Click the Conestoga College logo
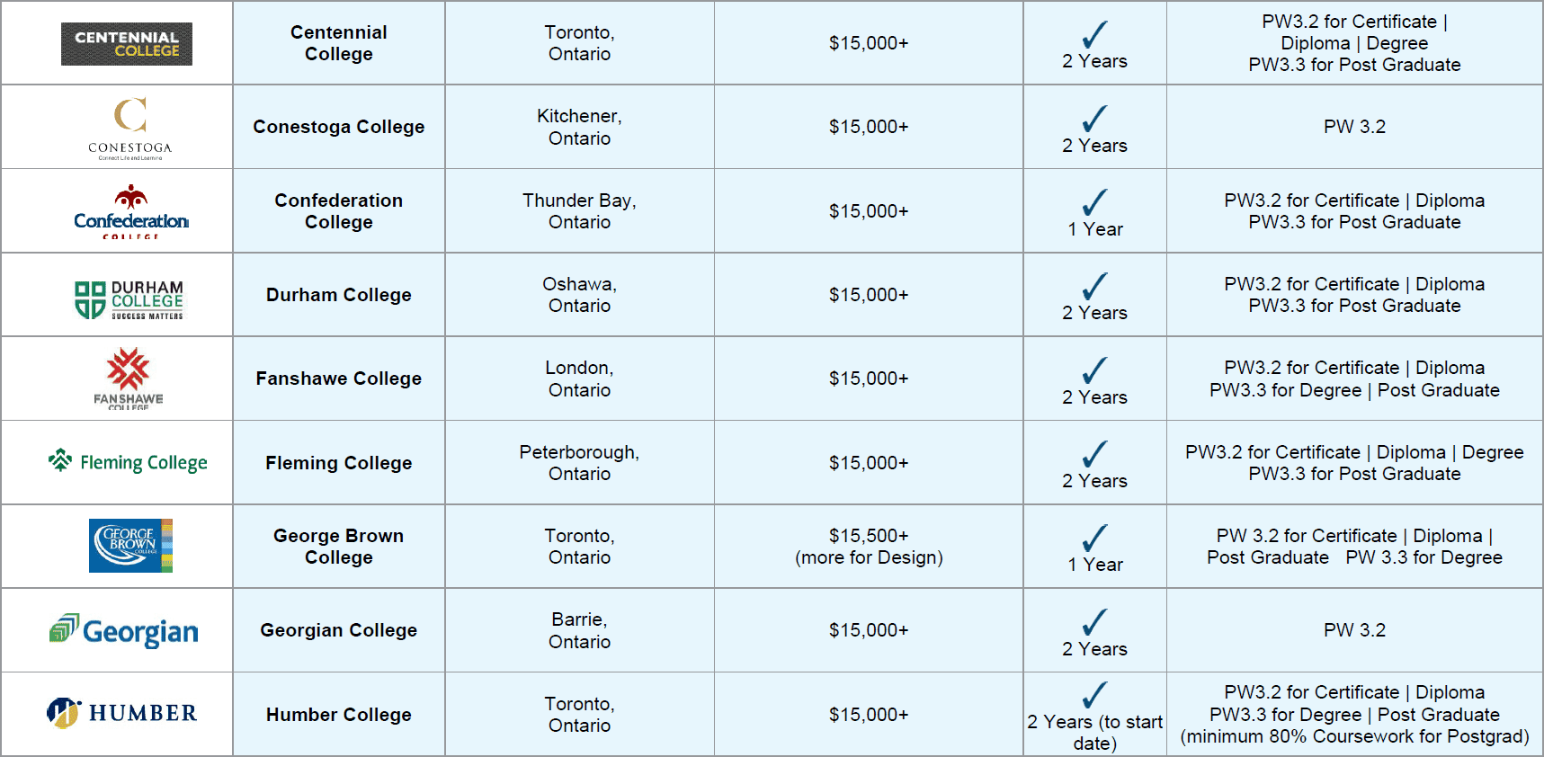Image resolution: width=1544 pixels, height=757 pixels. coord(129,128)
